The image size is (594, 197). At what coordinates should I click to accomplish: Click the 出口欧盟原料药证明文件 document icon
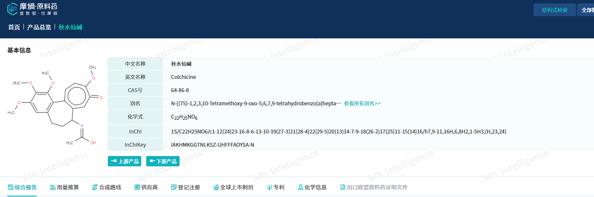[x=343, y=188]
